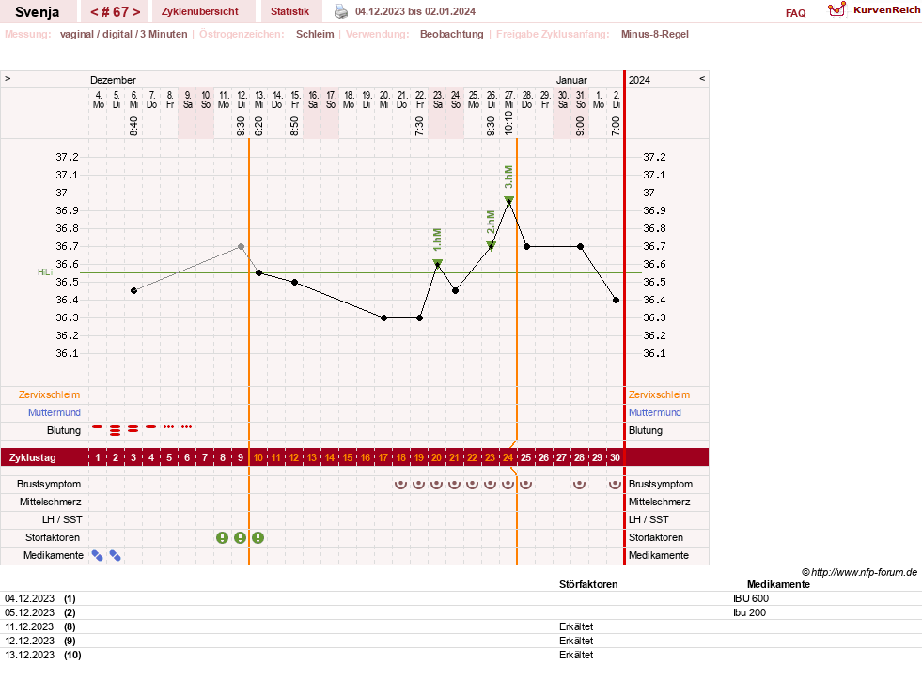Screen dimensions: 922x696
Task: Click bleeding marker on cycle day 1
Action: [97, 426]
